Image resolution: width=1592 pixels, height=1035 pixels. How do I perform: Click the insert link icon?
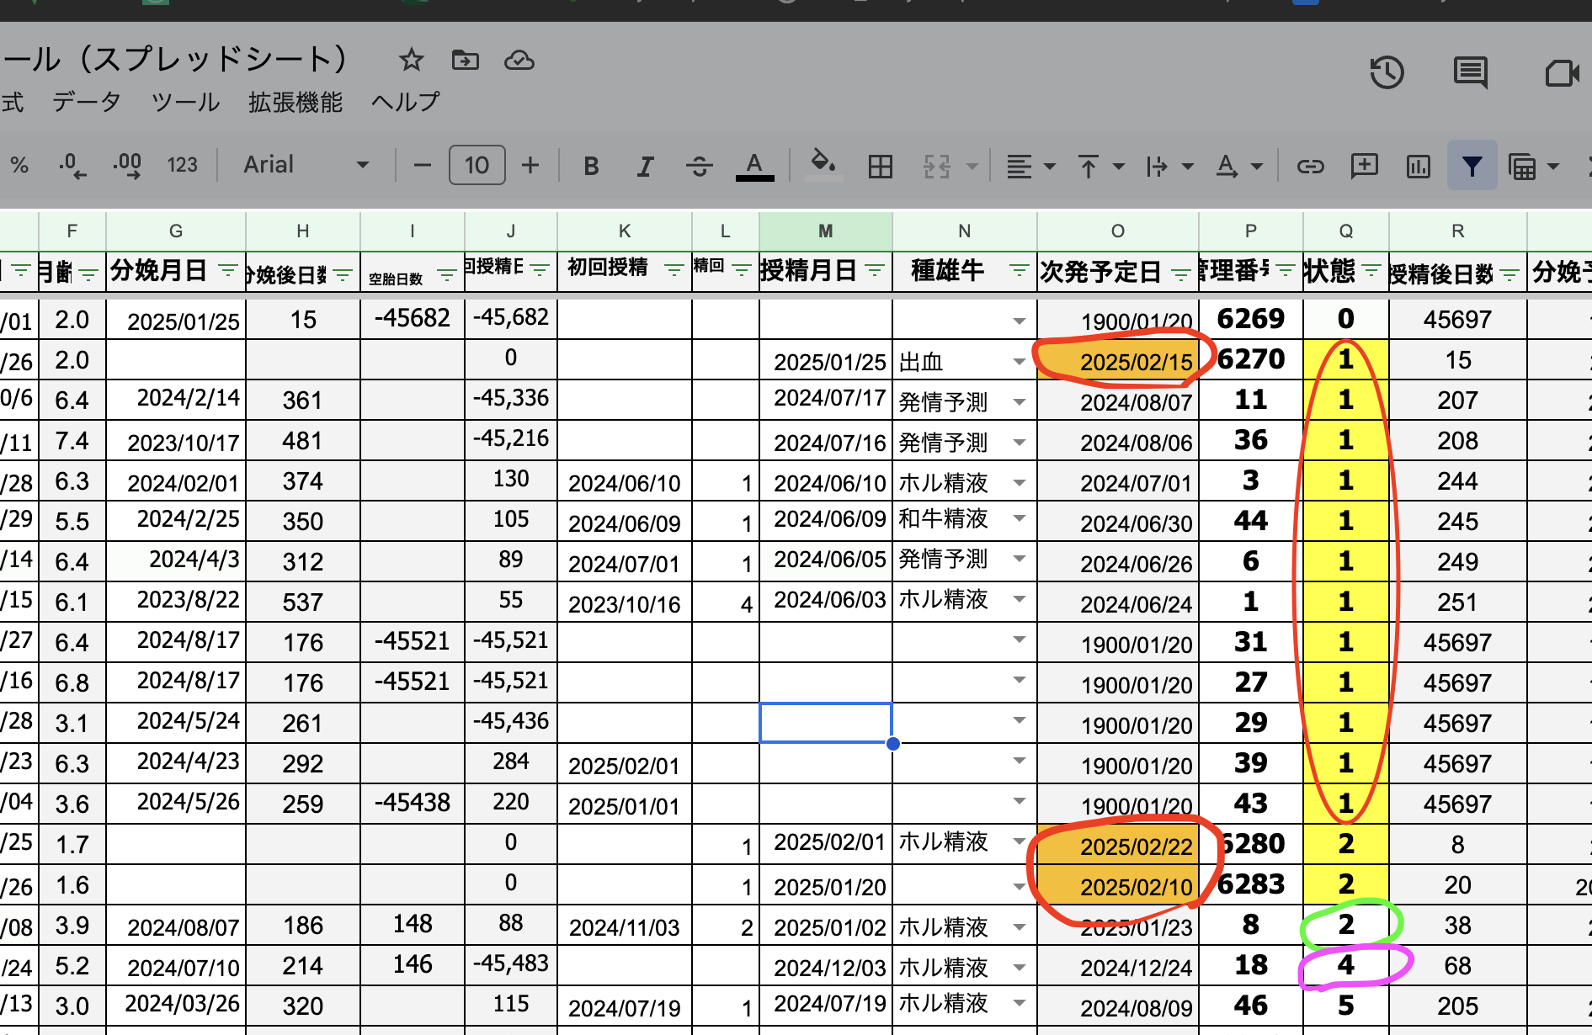[x=1310, y=166]
